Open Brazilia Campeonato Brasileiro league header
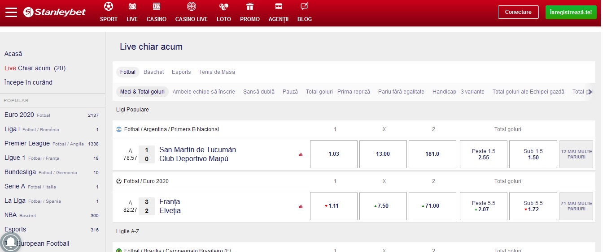Viewport: 607px width, 252px height. (x=178, y=250)
